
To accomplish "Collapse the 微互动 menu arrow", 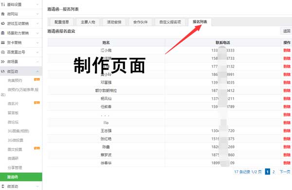I will (37, 71).
